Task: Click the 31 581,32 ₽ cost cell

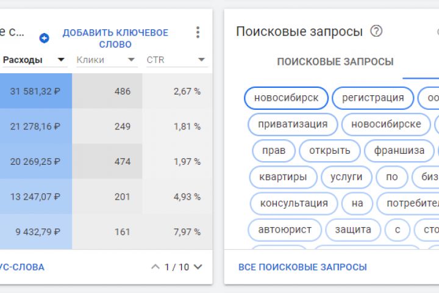Action: (x=35, y=92)
